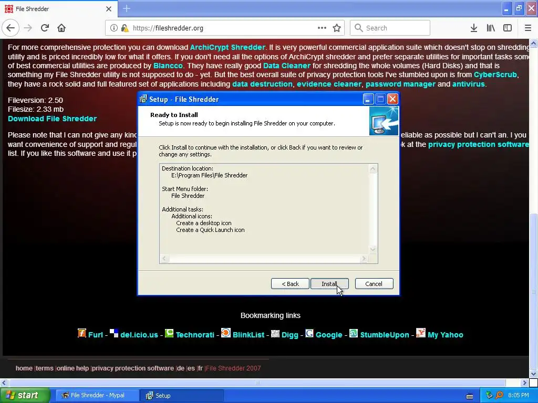
Task: Switch to French via footer fr link
Action: [x=200, y=368]
